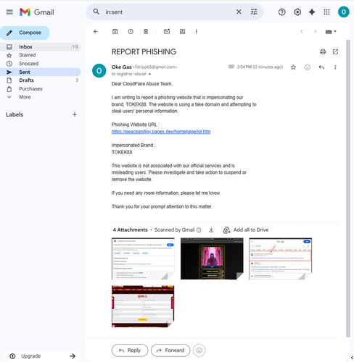Open the Google apps grid
This screenshot has width=354, height=362.
[326, 12]
